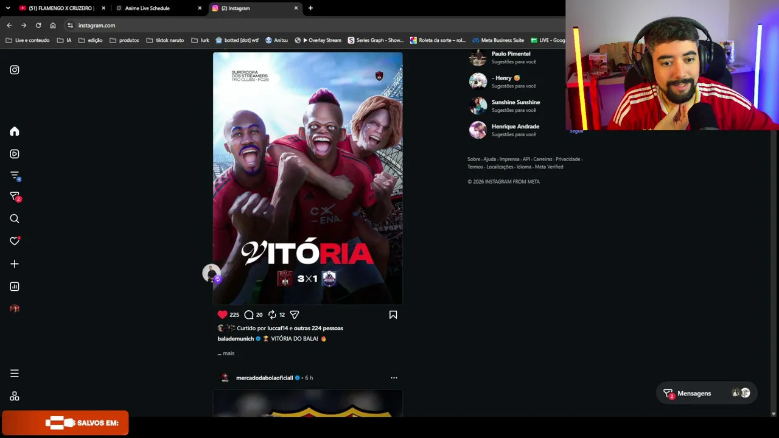This screenshot has width=779, height=438.
Task: Open luccaf14's profile from likes line
Action: coord(278,328)
